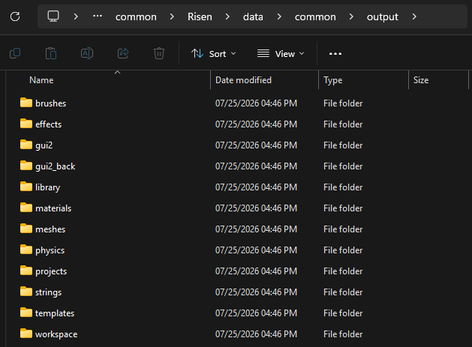
Task: Click the date modified of library row
Action: coord(256,187)
